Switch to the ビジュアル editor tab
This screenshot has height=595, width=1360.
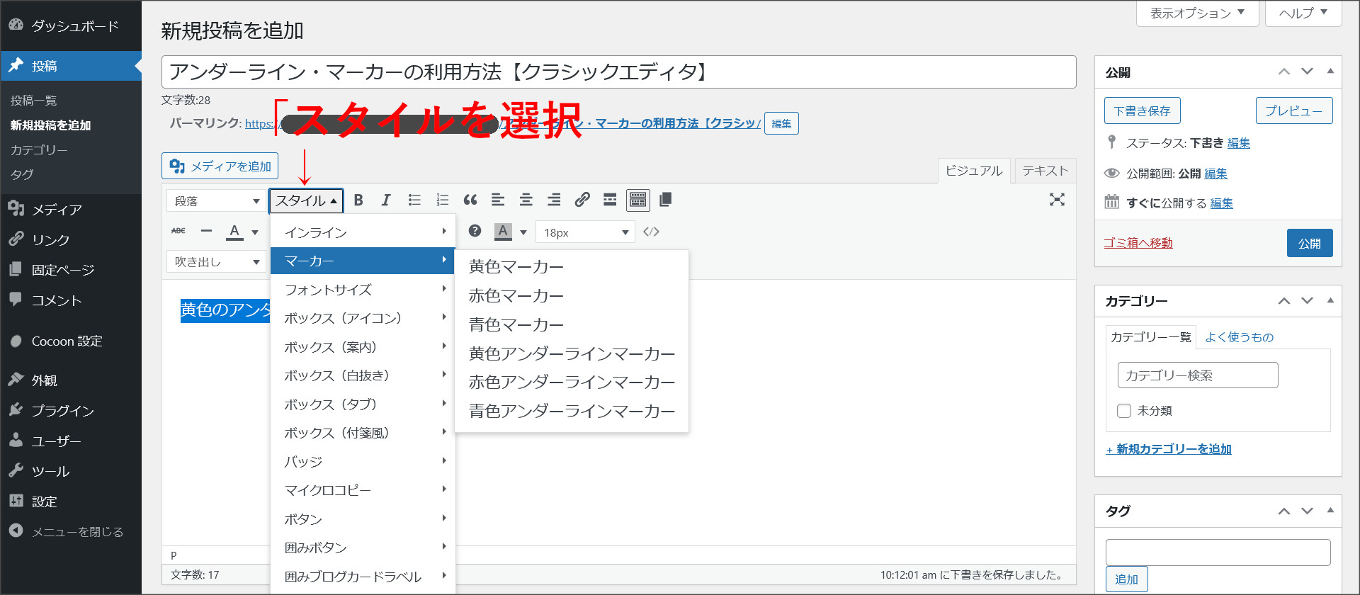click(974, 171)
